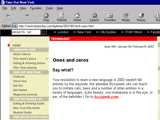160x120 pixels.
Task: Click the Ones and zeros headline
Action: tap(71, 60)
